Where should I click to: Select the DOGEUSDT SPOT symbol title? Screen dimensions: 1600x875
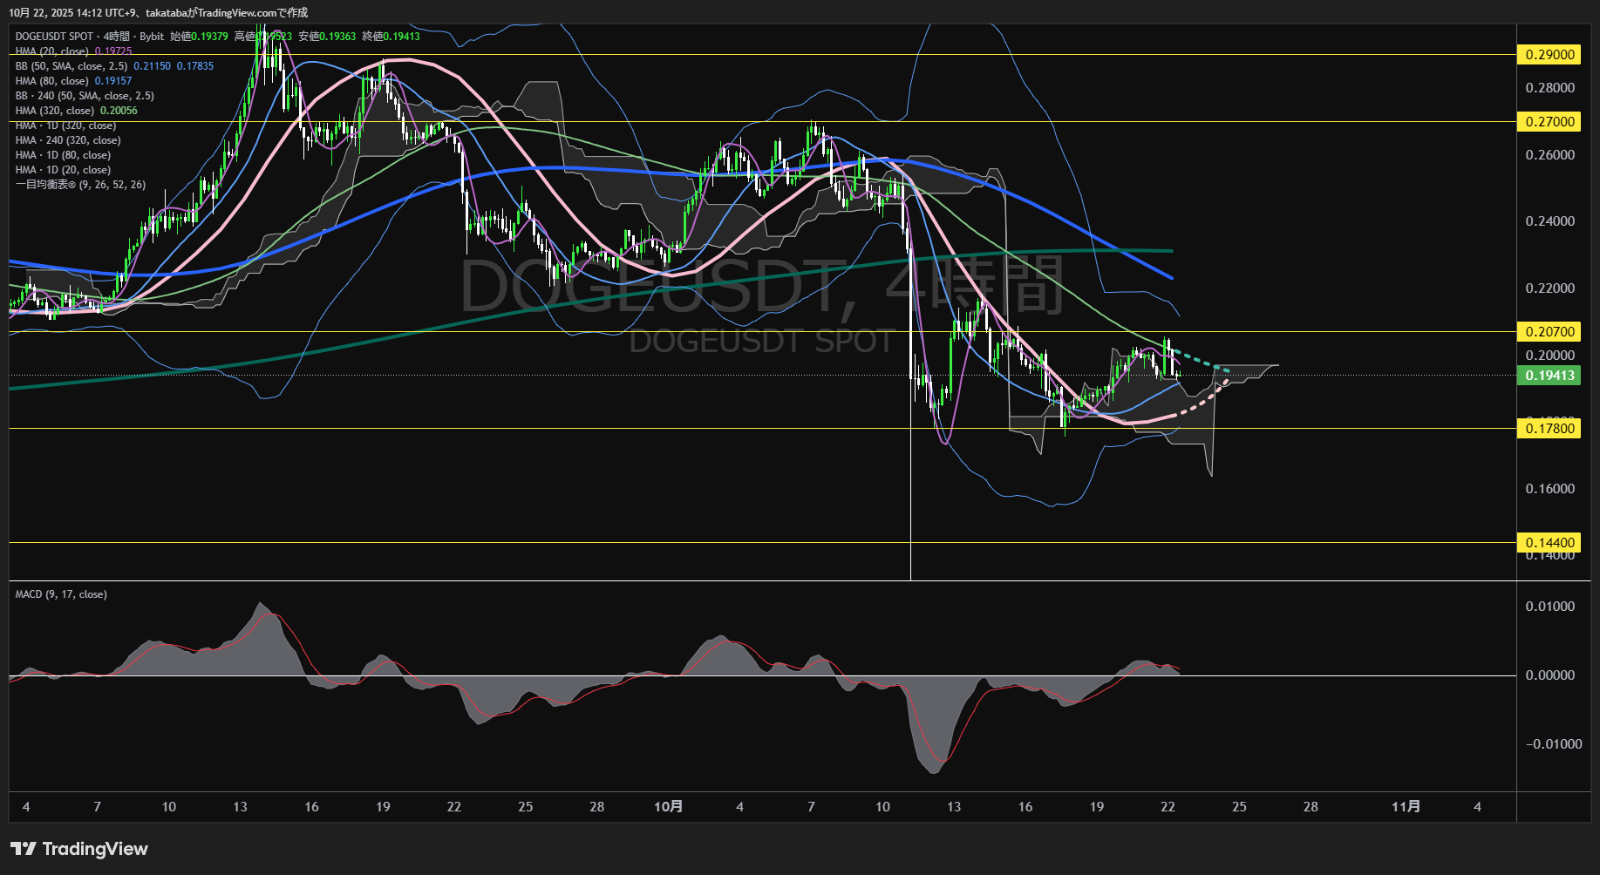coord(54,37)
